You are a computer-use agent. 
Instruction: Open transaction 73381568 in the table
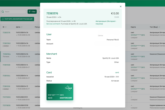click(x=6, y=65)
